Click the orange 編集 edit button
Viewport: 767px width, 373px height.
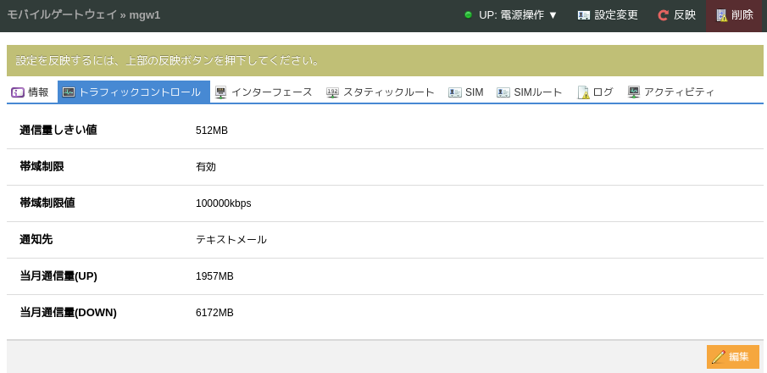pyautogui.click(x=732, y=357)
